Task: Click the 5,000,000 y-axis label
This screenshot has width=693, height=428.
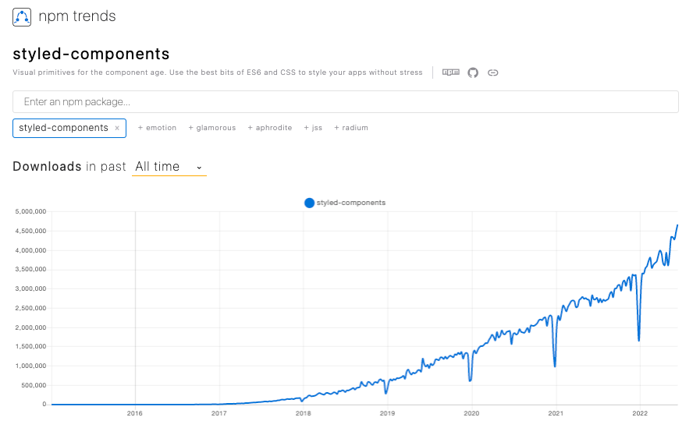Action: (31, 211)
